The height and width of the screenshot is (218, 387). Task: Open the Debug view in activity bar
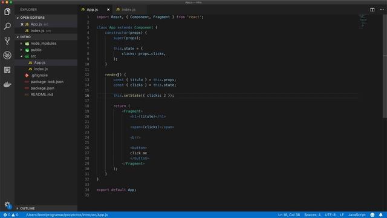pos(7,55)
